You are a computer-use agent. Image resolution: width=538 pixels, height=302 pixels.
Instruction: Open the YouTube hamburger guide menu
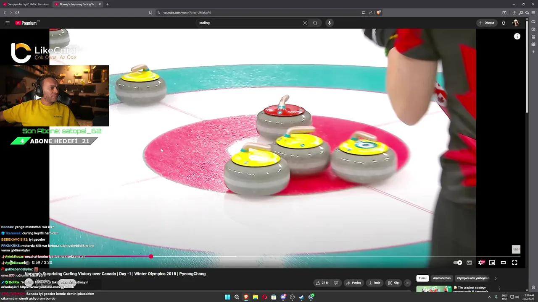click(7, 23)
